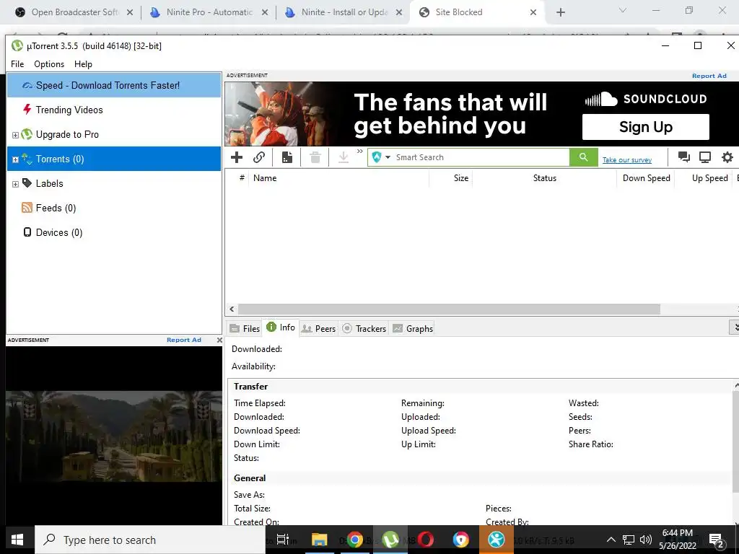The width and height of the screenshot is (739, 554).
Task: Sort list by # column header
Action: (242, 178)
